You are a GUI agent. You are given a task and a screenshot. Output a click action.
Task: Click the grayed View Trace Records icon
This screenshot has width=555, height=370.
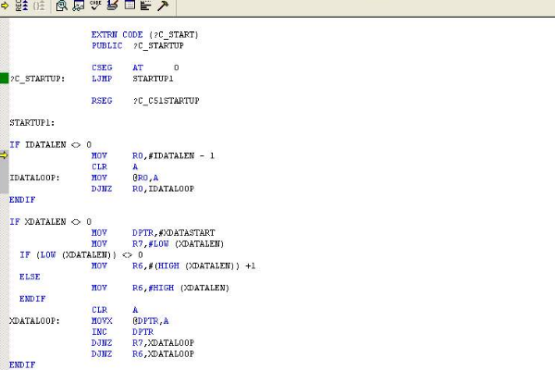click(x=39, y=6)
